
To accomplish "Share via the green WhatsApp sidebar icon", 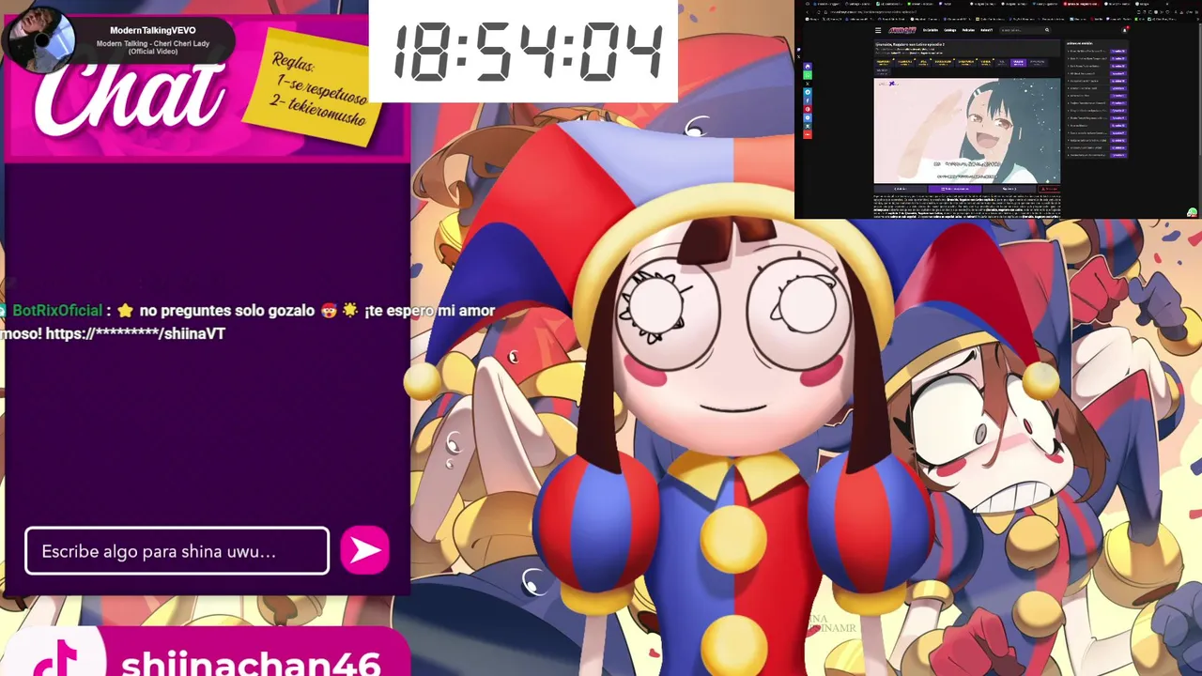I will tap(808, 75).
